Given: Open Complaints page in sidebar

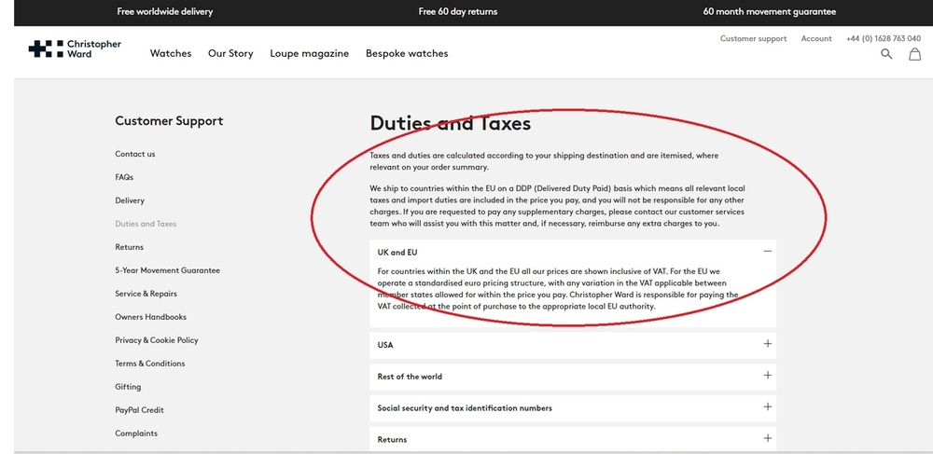Looking at the screenshot, I should tap(136, 433).
